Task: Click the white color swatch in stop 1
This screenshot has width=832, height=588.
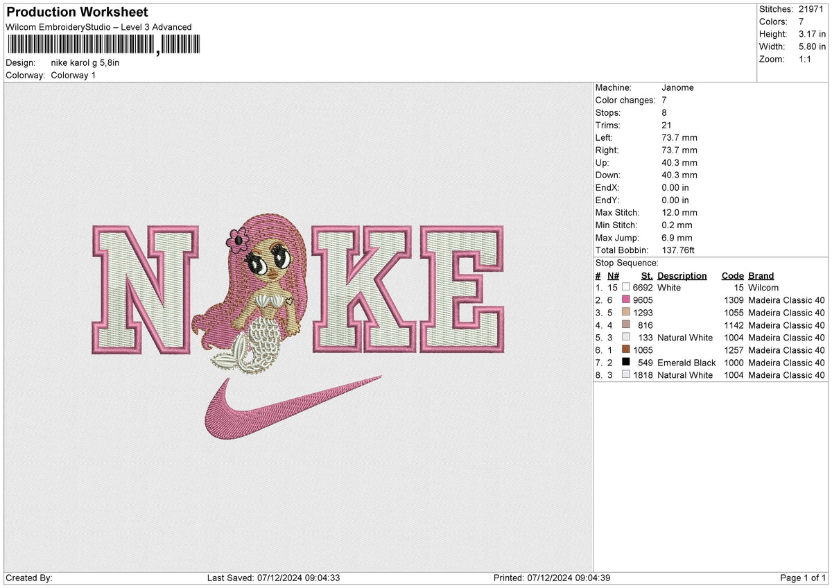Action: pyautogui.click(x=626, y=287)
